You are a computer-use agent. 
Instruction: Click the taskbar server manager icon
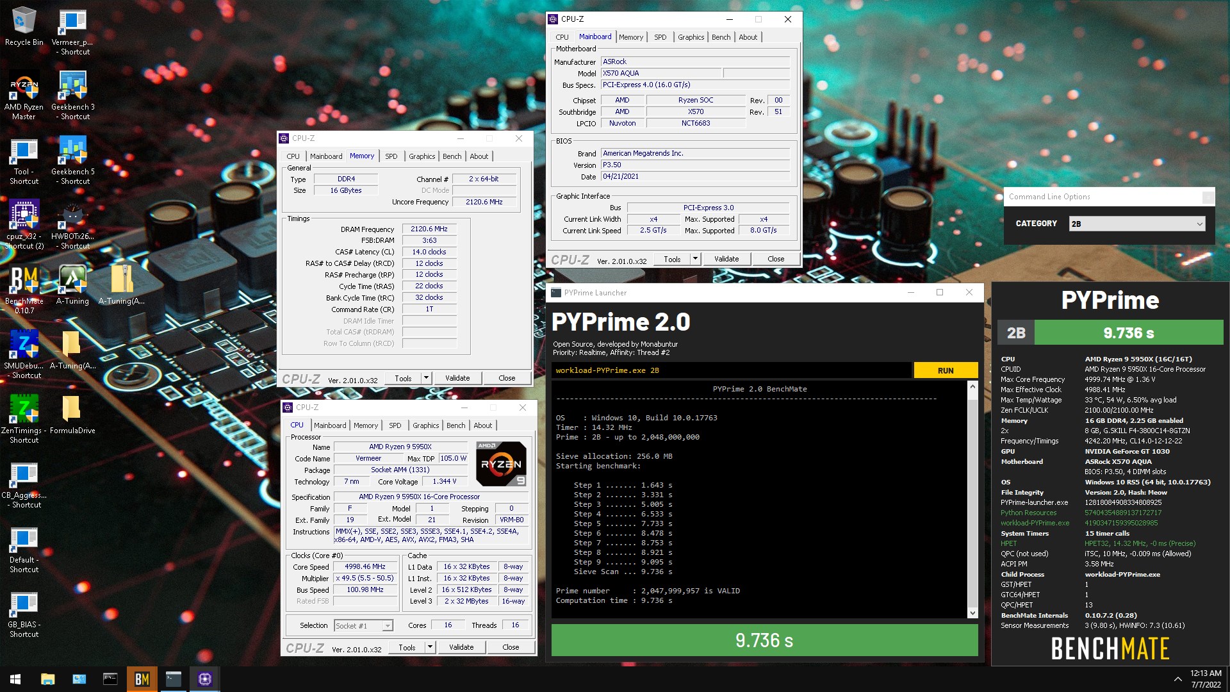(79, 679)
